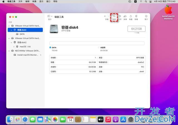Click eject icon beside Install macOS Monter...
Screen dimensions: 178x125
[41, 55]
